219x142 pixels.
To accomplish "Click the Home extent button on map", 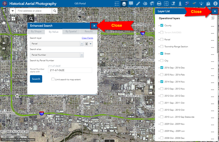I will 4,23.
